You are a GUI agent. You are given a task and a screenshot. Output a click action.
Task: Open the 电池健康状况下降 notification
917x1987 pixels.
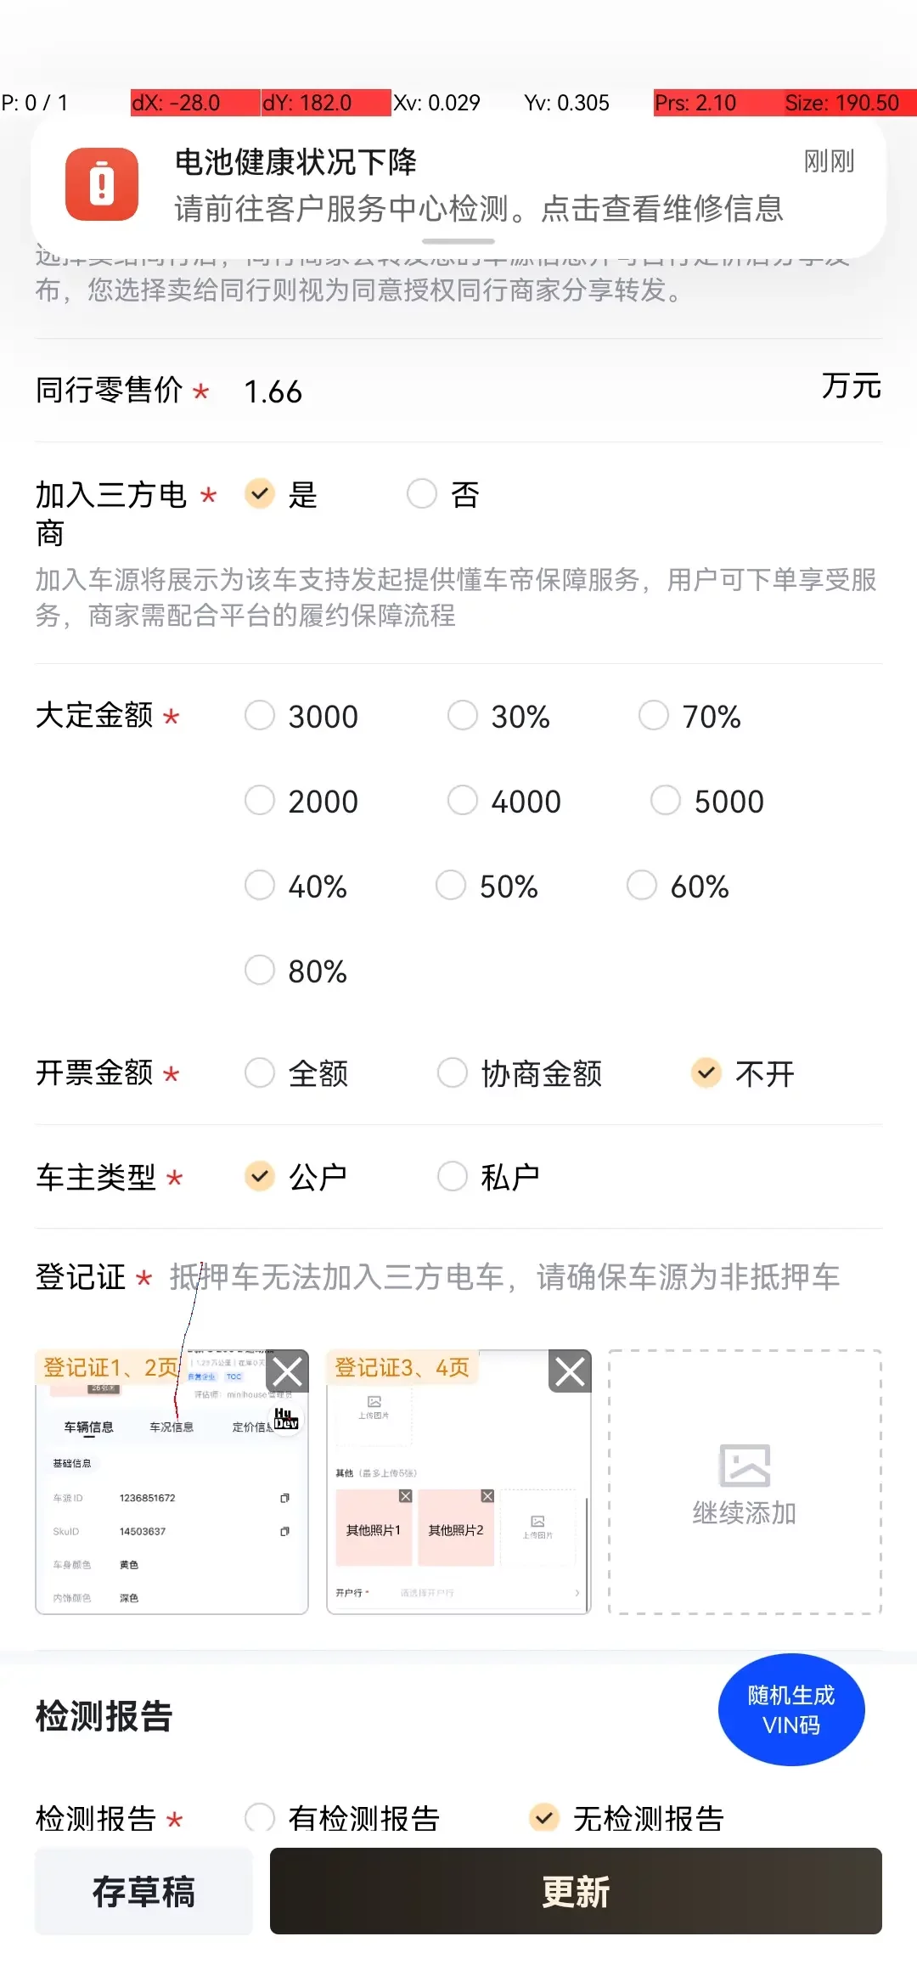click(x=458, y=185)
